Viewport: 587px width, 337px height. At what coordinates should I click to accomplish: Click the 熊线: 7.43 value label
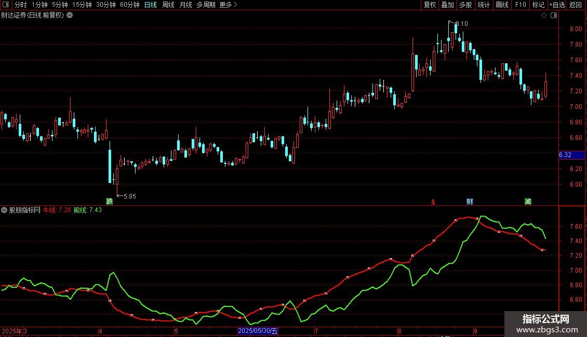88,210
